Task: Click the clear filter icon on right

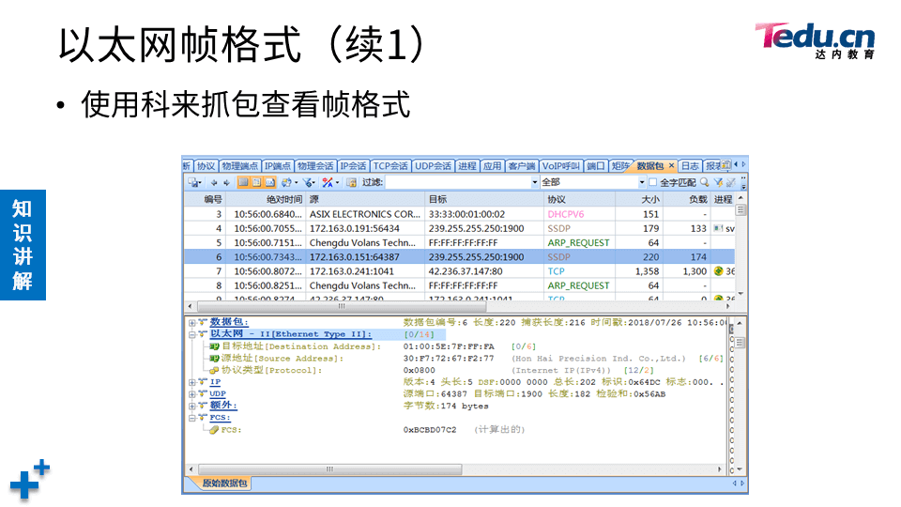Action: click(730, 182)
